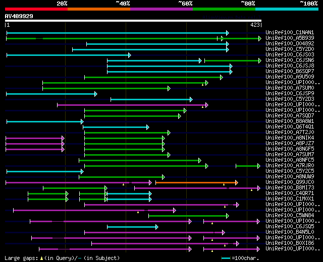Click the UniRef100_A8NUW9 hit name

(290, 177)
